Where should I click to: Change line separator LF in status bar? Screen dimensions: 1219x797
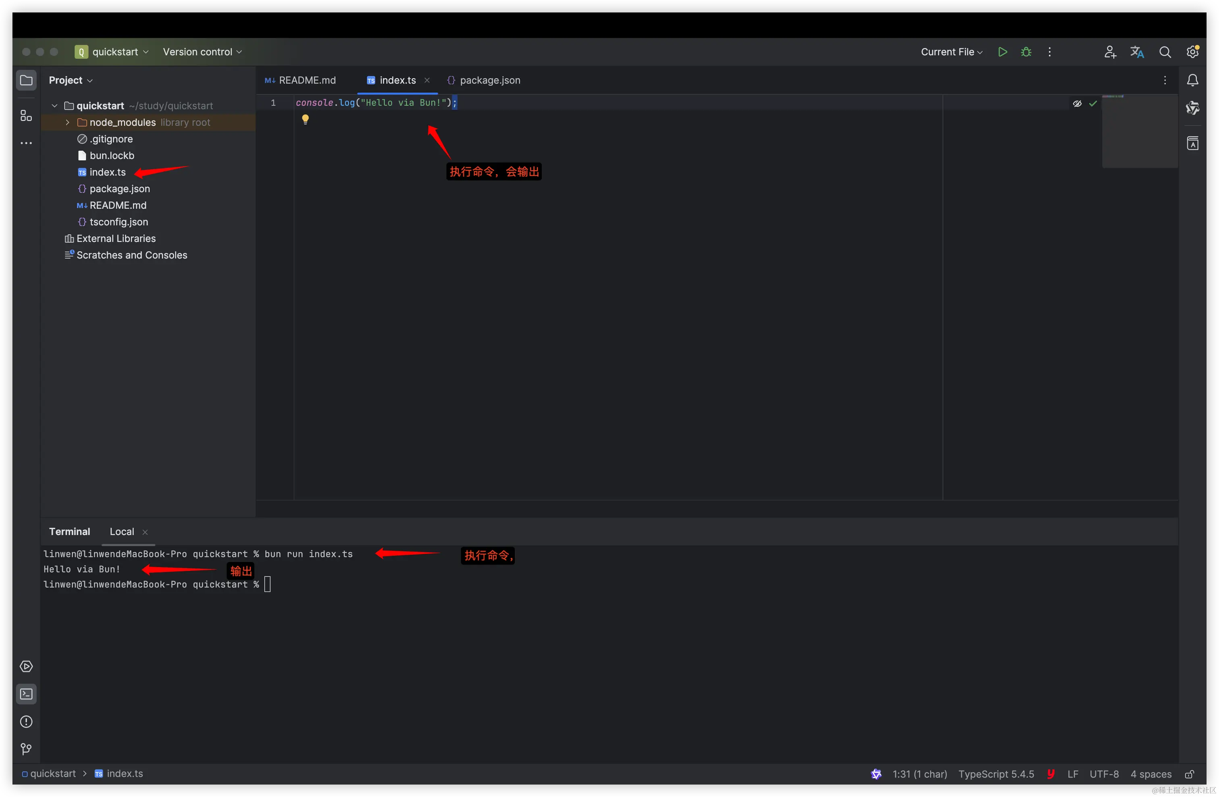(x=1073, y=774)
